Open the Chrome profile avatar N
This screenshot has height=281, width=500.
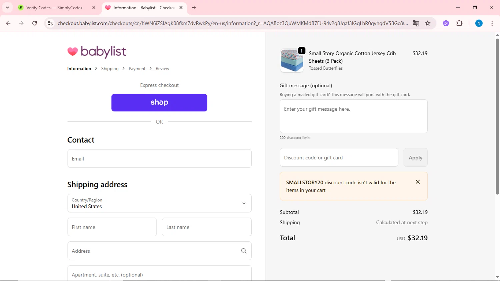479,23
